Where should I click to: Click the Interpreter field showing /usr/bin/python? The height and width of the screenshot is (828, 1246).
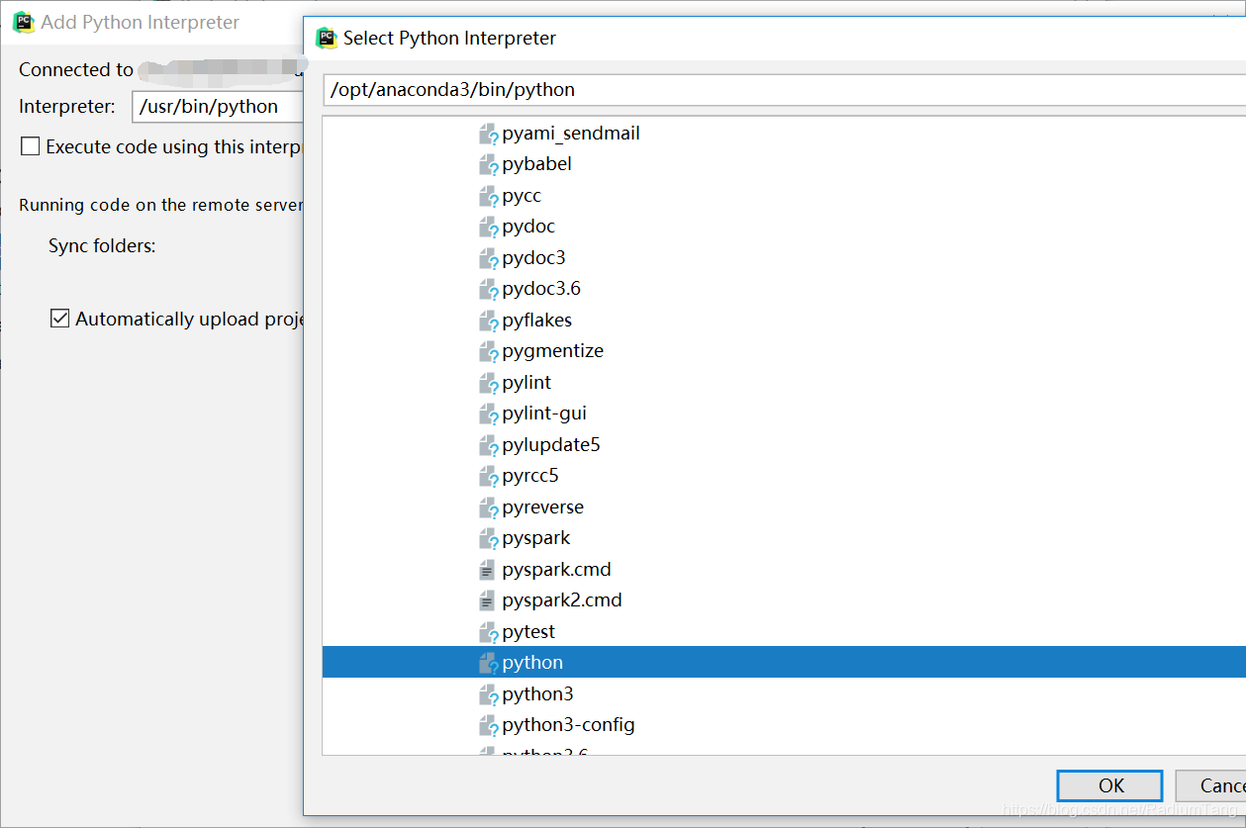(x=217, y=107)
